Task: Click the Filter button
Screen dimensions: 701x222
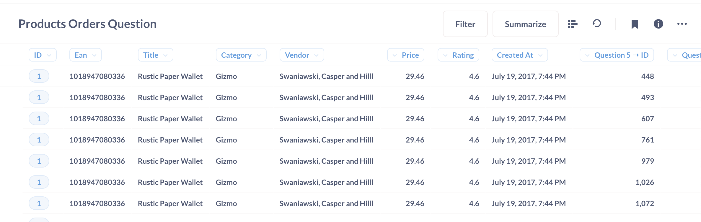Action: click(465, 24)
